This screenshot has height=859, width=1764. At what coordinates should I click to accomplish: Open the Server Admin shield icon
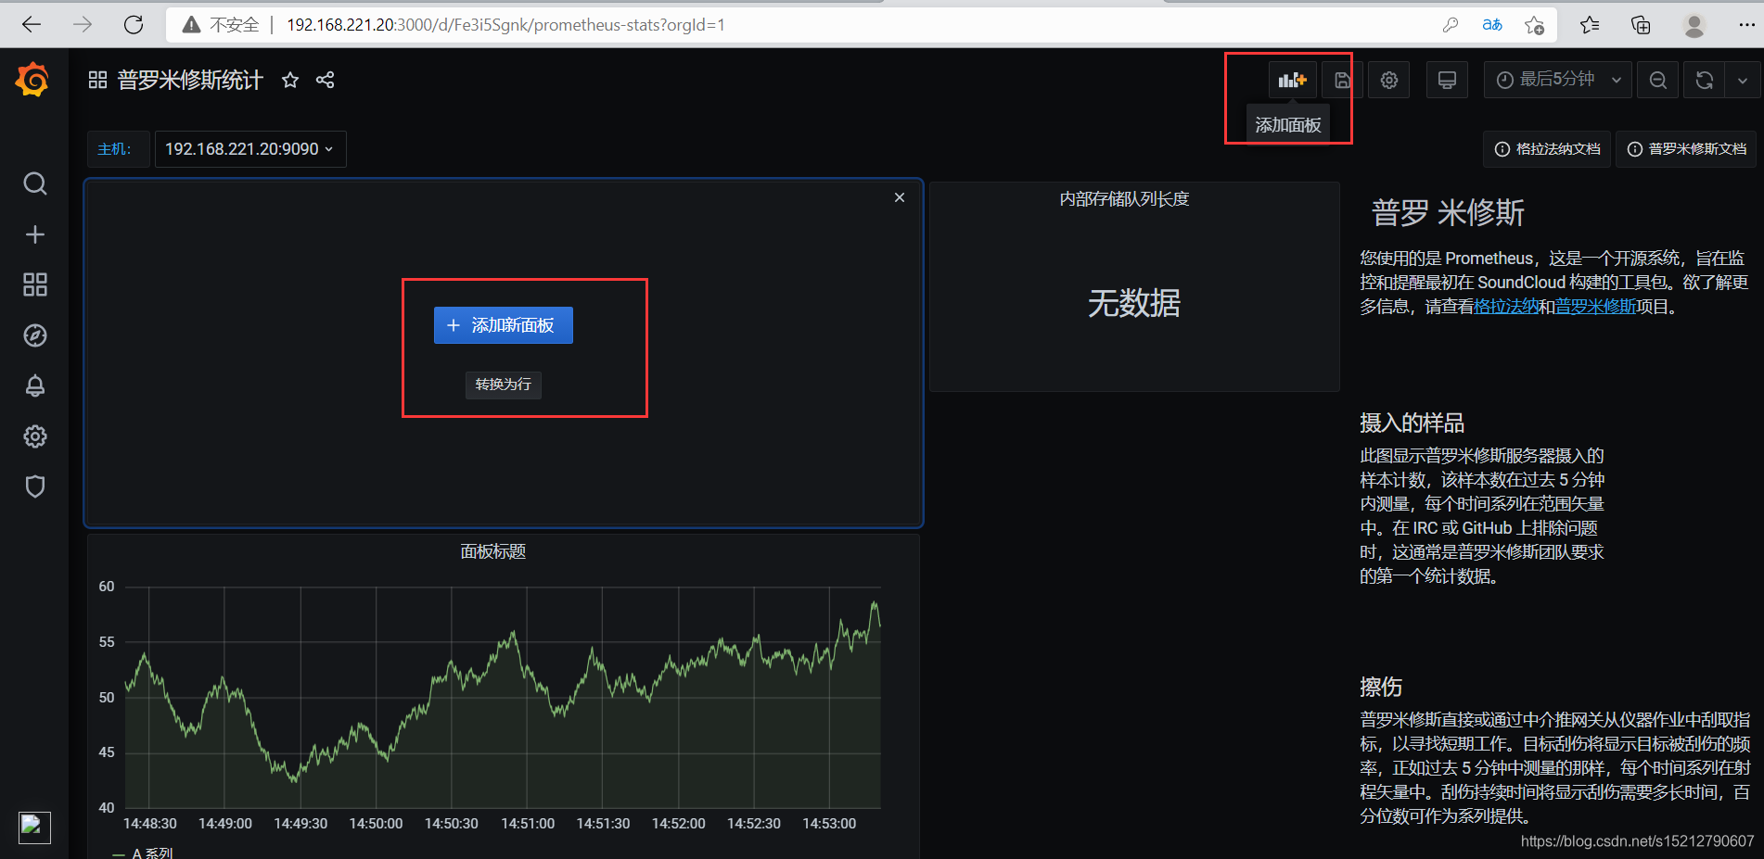pos(34,486)
